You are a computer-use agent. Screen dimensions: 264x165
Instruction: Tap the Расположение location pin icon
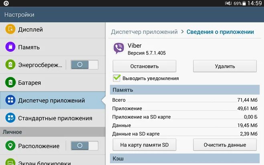(x=10, y=146)
